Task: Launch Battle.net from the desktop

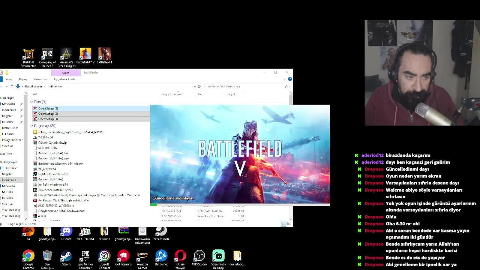Action: click(x=161, y=258)
